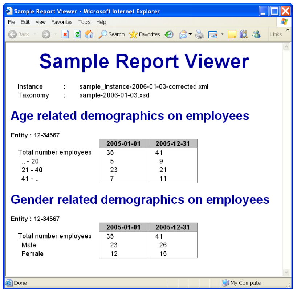Click the Windows flag logo
The width and height of the screenshot is (297, 293).
284,21
